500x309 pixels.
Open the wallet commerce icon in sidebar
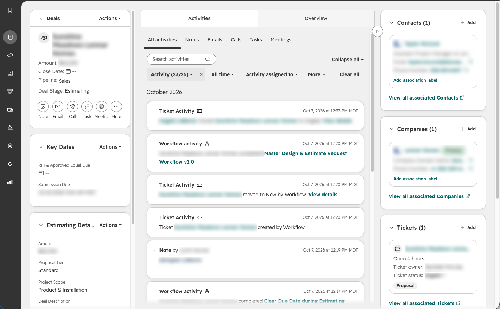coord(10,110)
